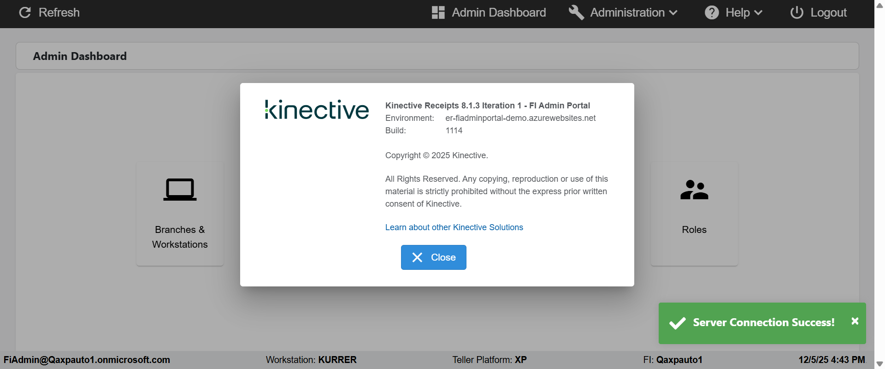Screen dimensions: 885x369
Task: Click the Environment: label in the dialog
Action: click(x=410, y=118)
